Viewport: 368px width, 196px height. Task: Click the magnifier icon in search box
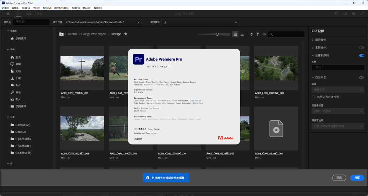(271, 34)
